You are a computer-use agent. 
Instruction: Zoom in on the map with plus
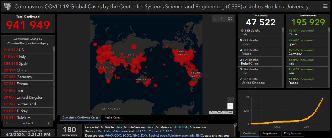point(230,100)
